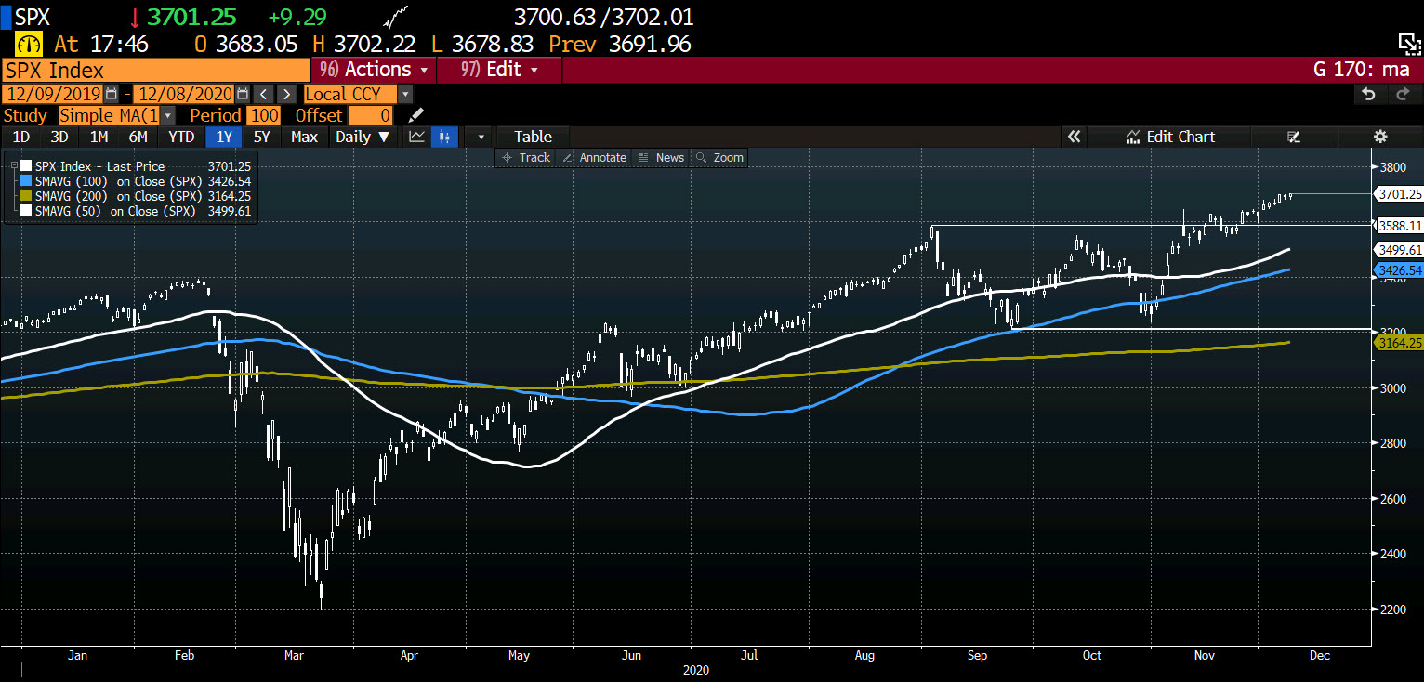Click the pop-out window icon at top right
Viewport: 1424px width, 682px height.
click(x=1410, y=43)
